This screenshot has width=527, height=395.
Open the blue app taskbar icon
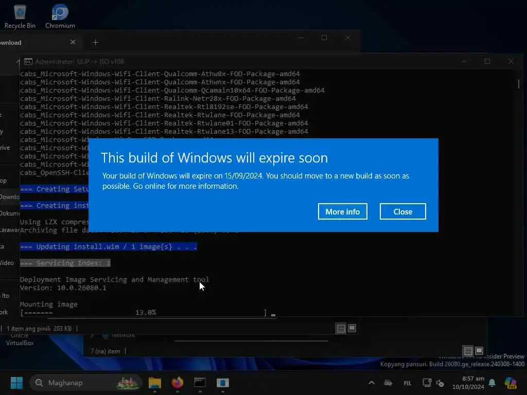point(222,383)
